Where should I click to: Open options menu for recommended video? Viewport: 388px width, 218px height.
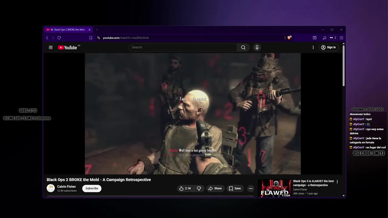pos(337,182)
